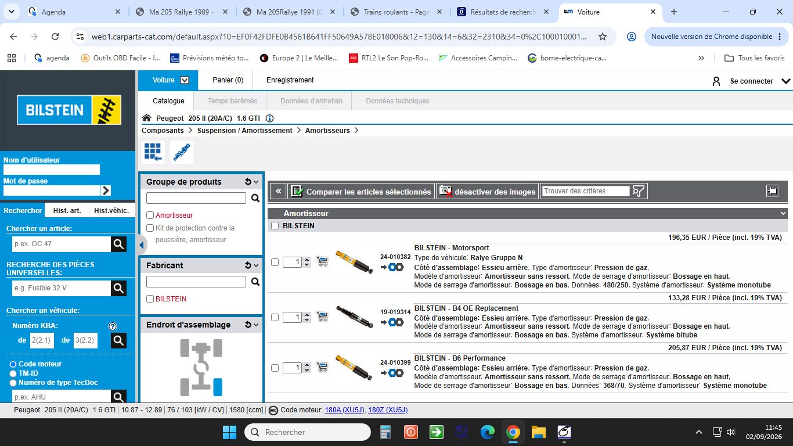This screenshot has height=446, width=793.
Task: Select the shock absorber category icon
Action: pos(182,152)
